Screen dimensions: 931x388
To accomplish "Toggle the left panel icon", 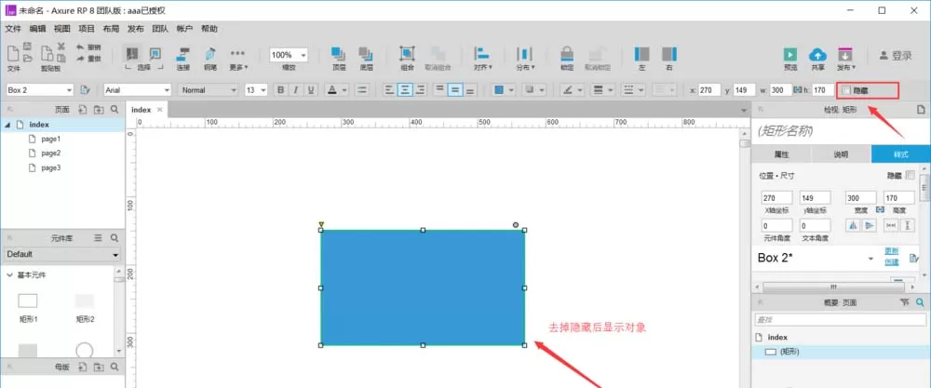I will coord(641,54).
